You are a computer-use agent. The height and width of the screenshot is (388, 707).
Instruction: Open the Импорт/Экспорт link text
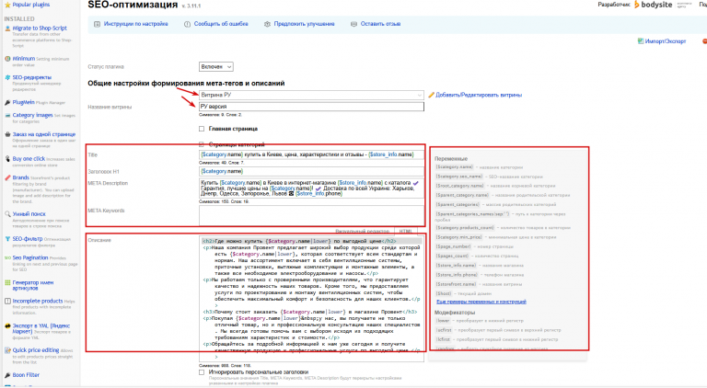(666, 41)
